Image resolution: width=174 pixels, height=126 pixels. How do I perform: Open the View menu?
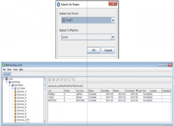9,70
